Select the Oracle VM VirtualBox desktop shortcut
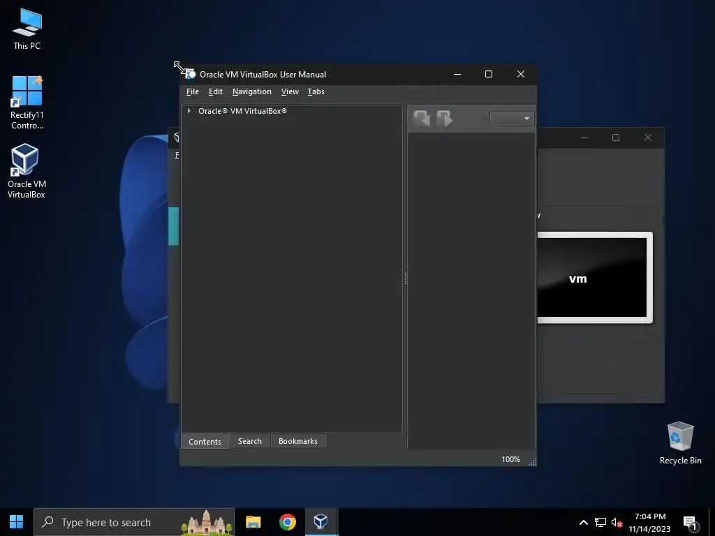715x536 pixels. point(27,172)
